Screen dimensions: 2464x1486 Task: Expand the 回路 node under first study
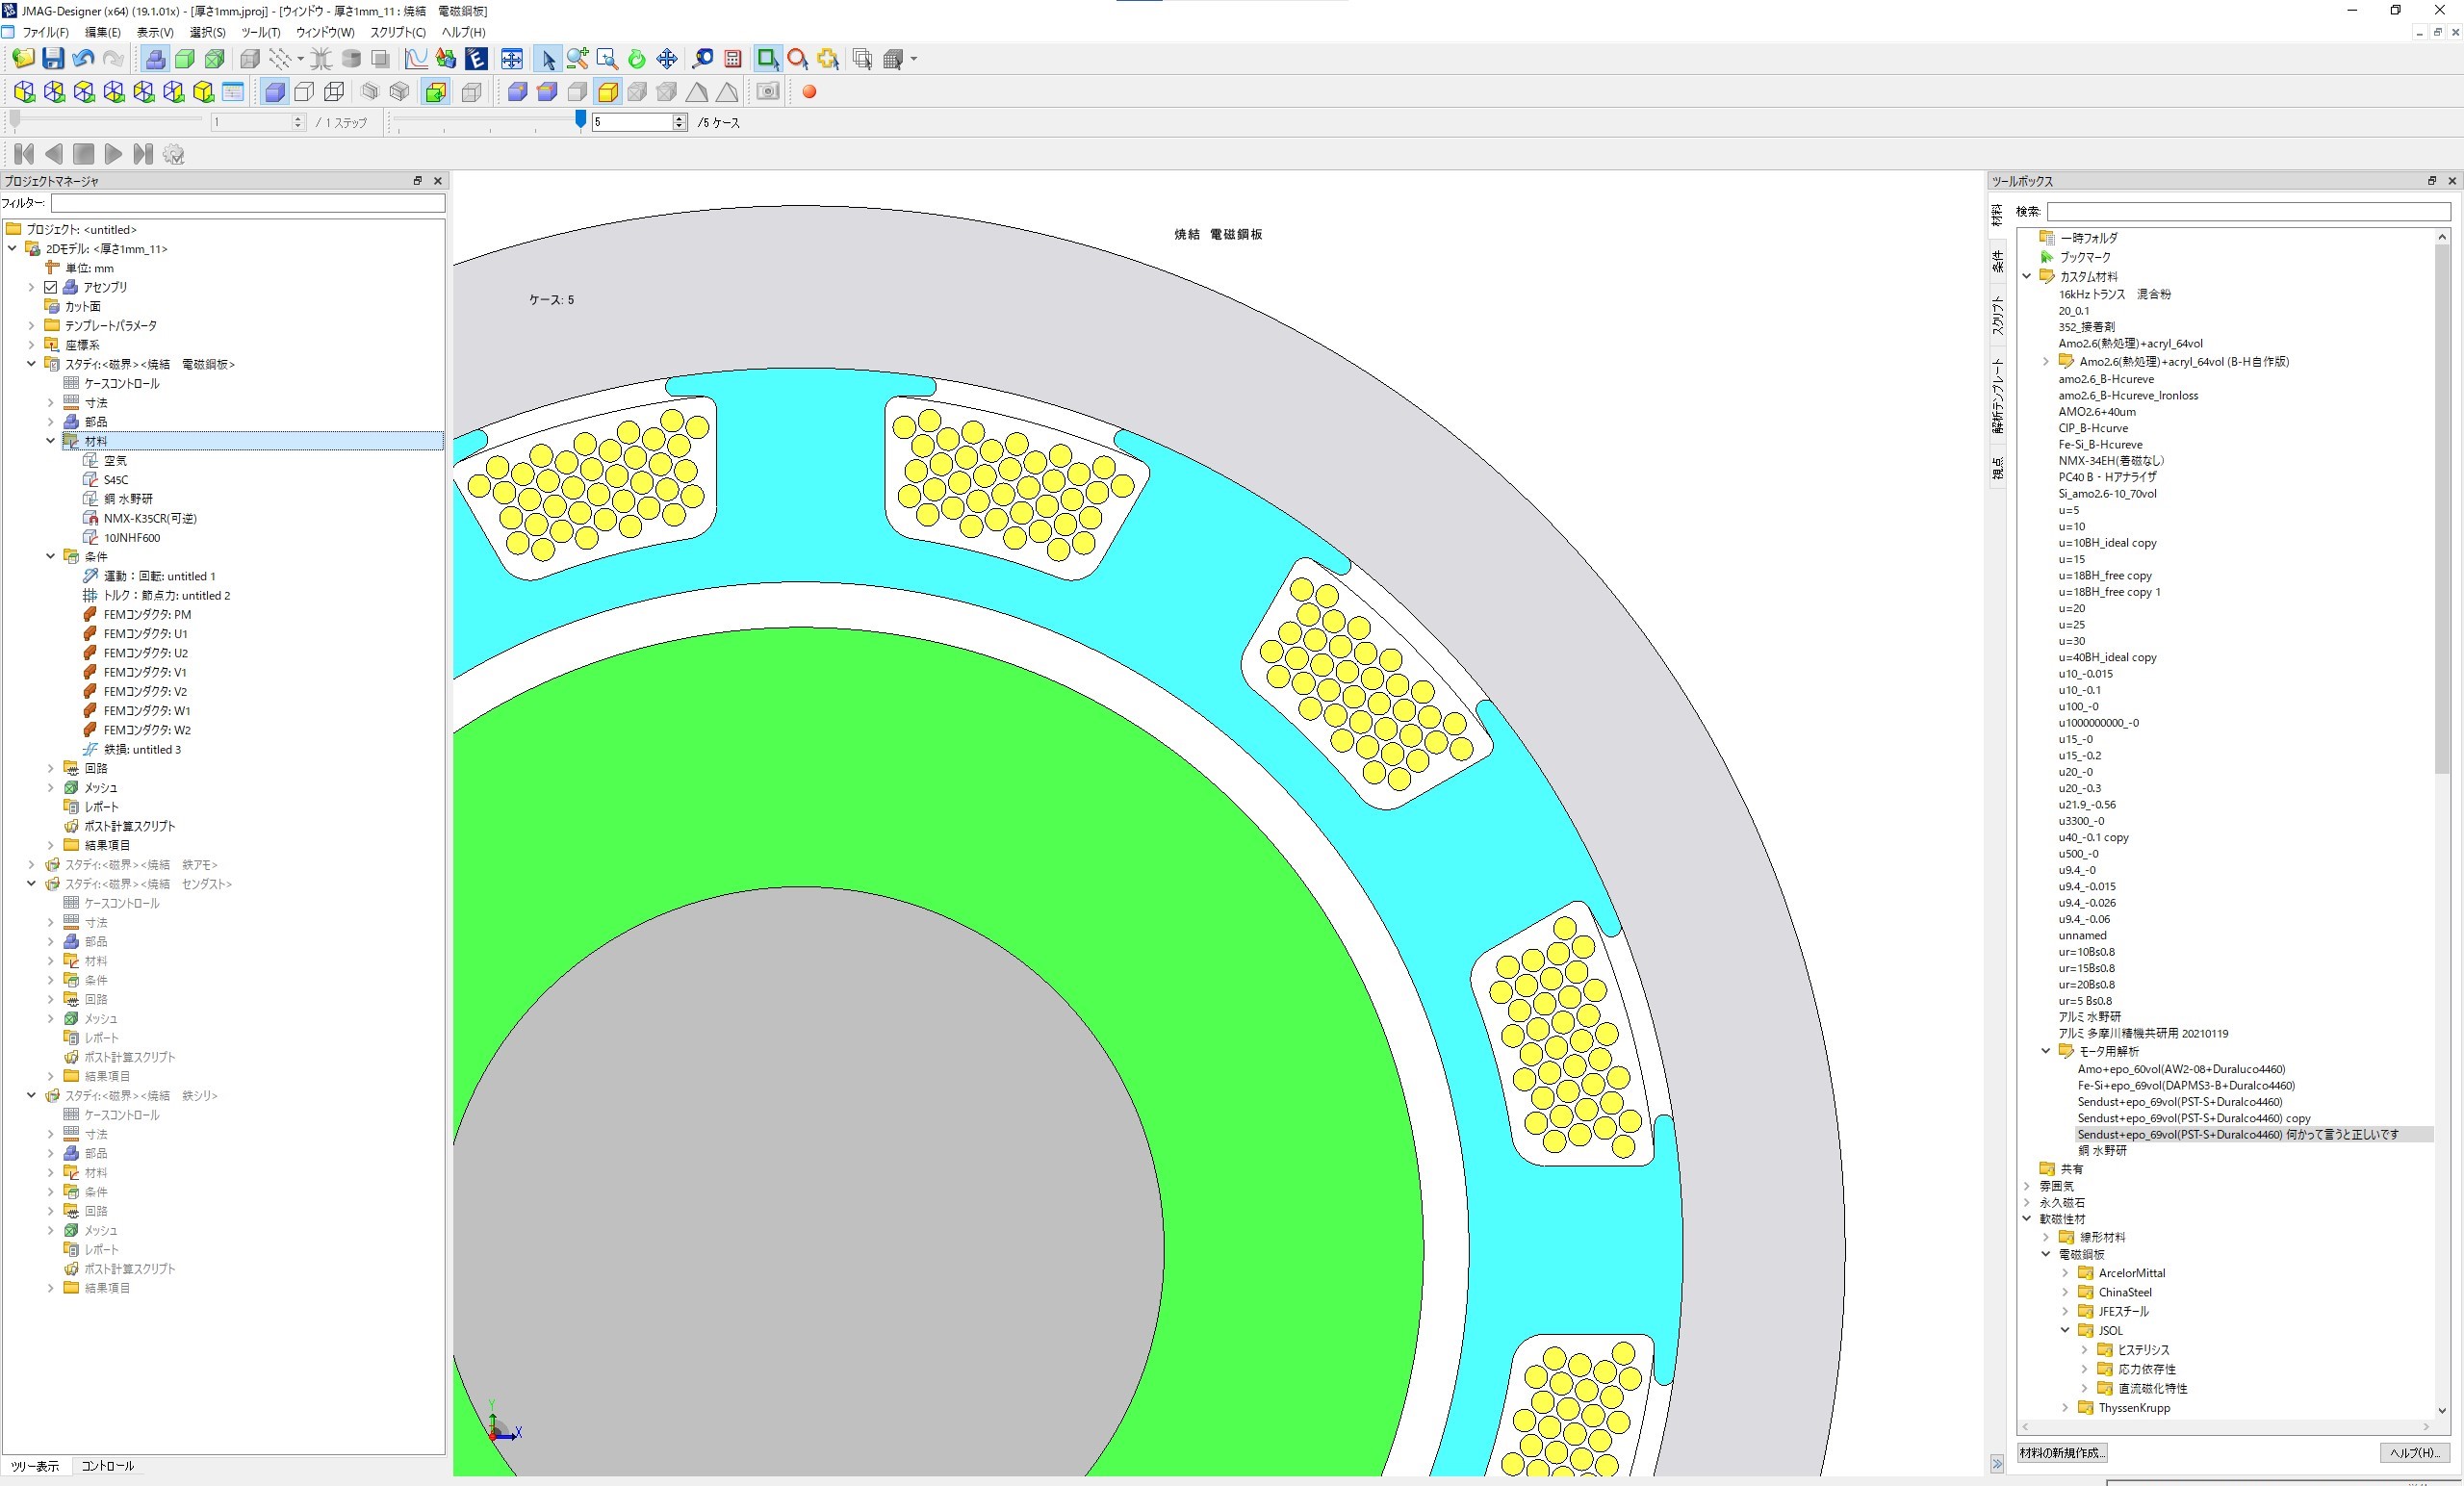pos(50,768)
